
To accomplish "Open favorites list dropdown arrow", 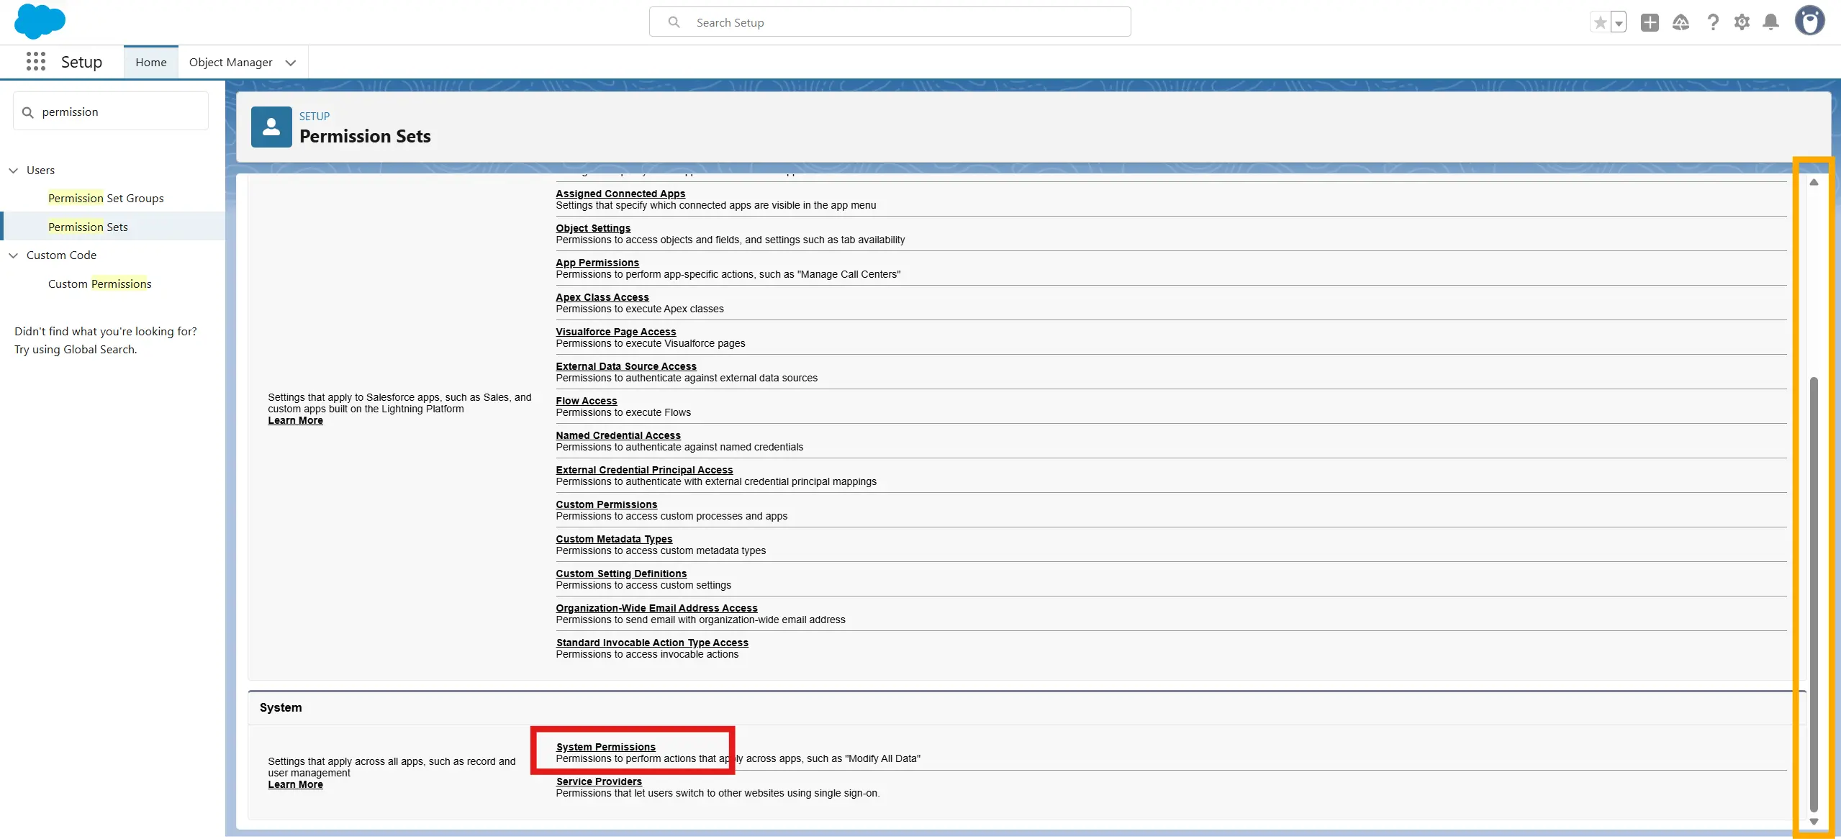I will click(x=1619, y=22).
